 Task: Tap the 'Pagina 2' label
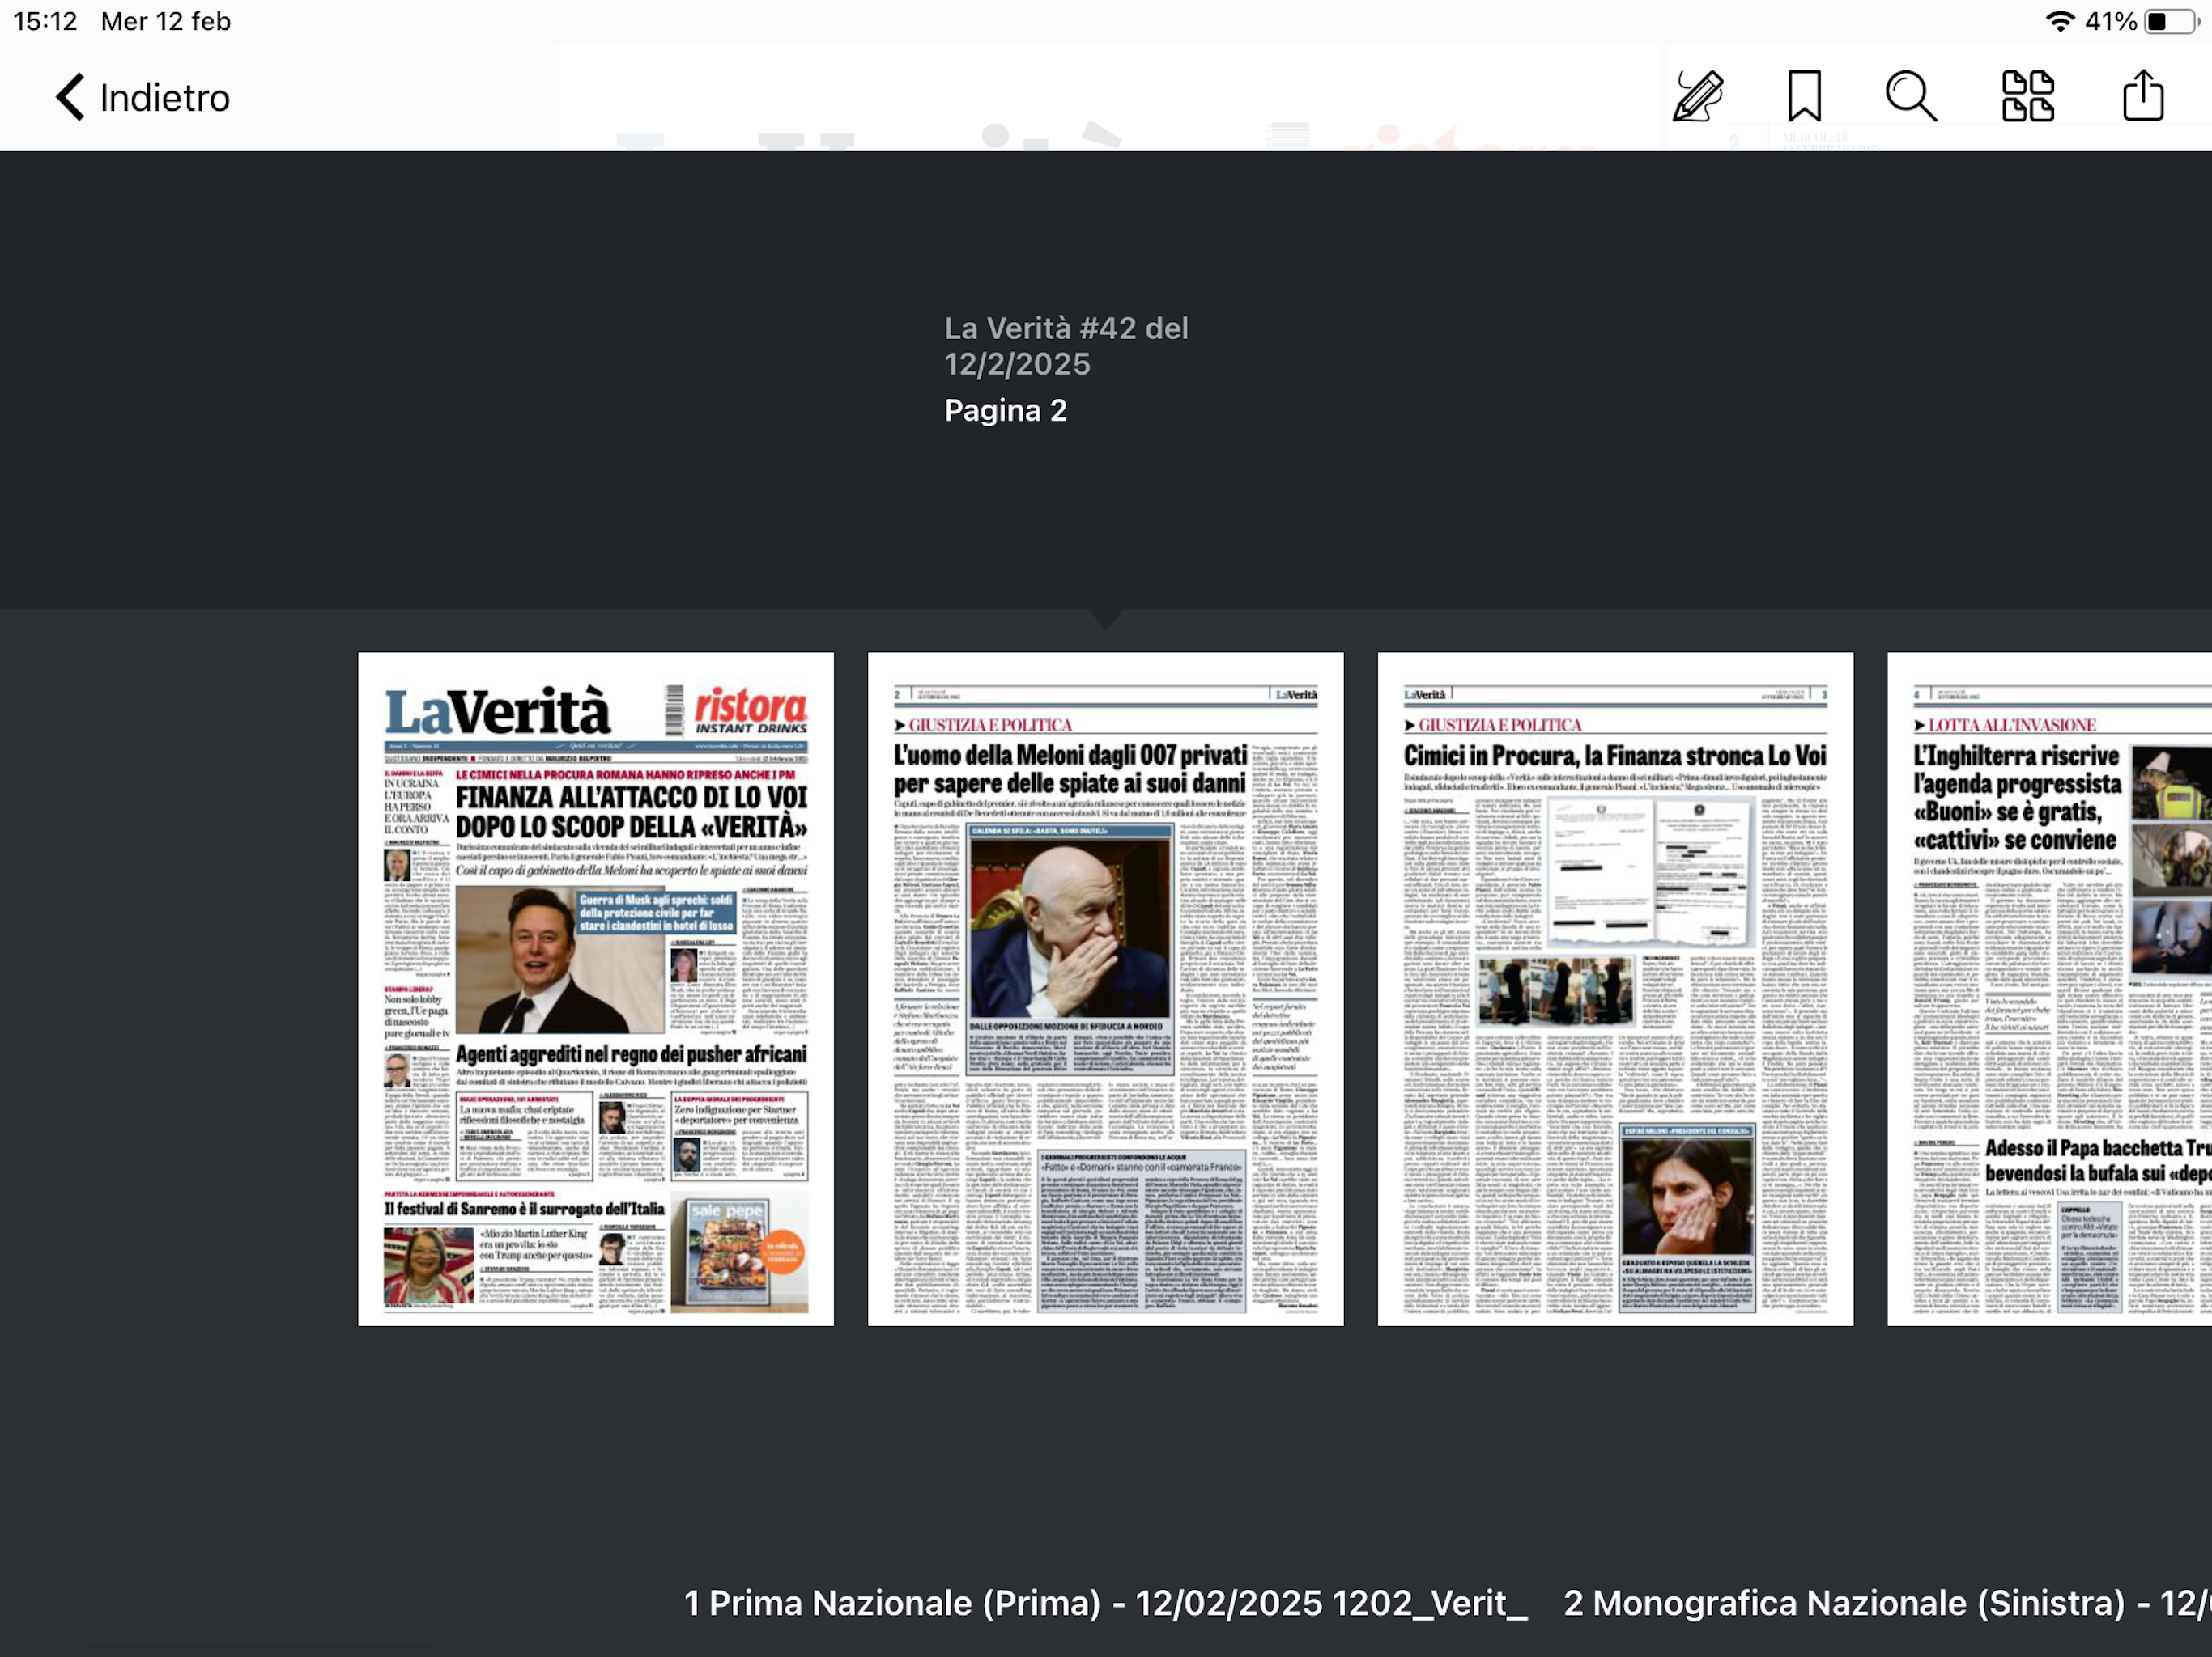[x=1005, y=411]
